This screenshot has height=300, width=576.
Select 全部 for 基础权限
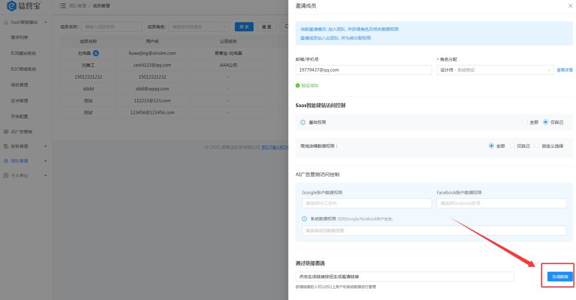(x=525, y=122)
